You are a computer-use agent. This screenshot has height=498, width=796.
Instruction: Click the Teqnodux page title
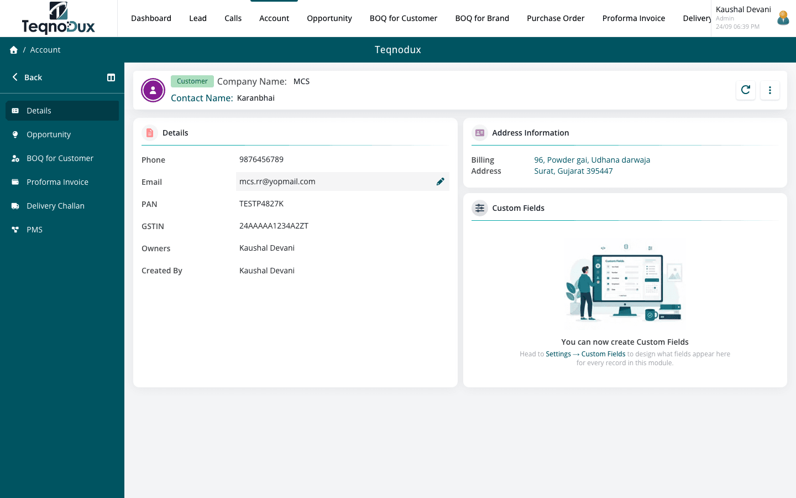(x=398, y=50)
